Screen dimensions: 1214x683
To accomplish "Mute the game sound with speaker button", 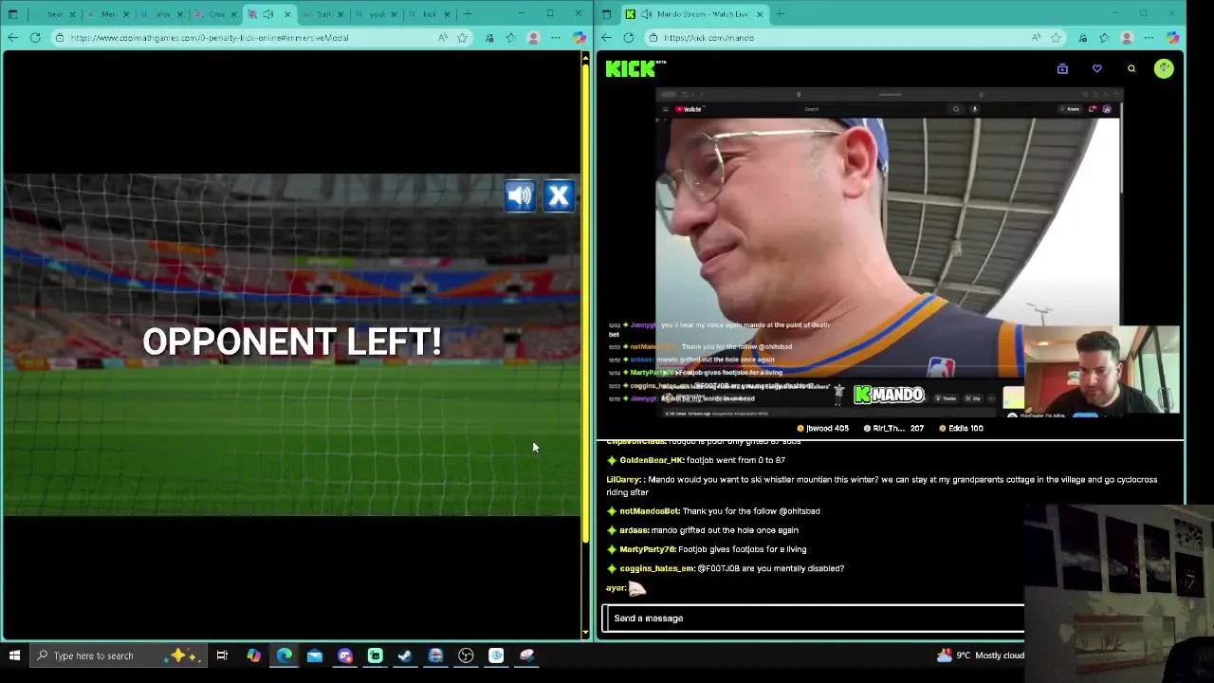I will point(520,195).
